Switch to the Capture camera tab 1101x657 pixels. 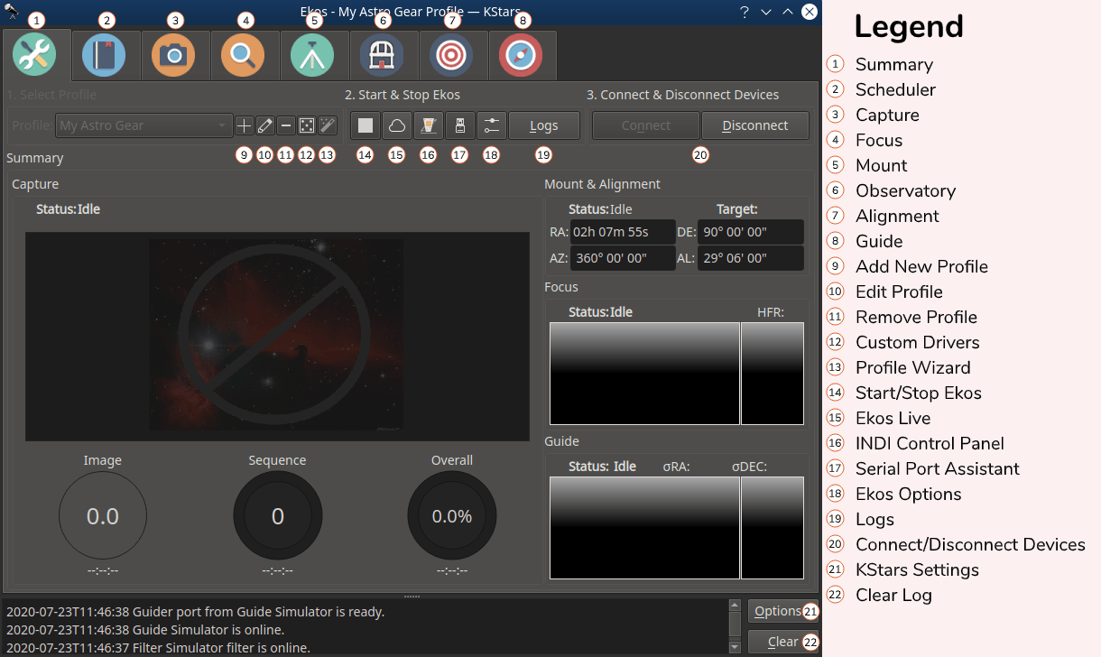point(174,56)
